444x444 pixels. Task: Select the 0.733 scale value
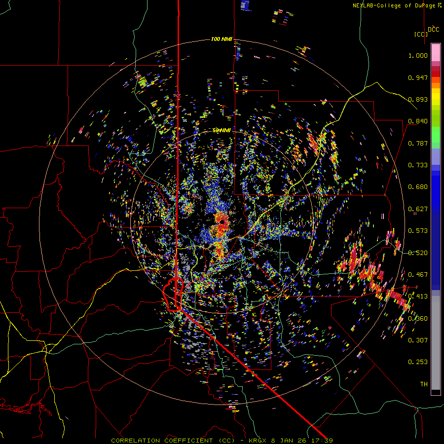(418, 165)
